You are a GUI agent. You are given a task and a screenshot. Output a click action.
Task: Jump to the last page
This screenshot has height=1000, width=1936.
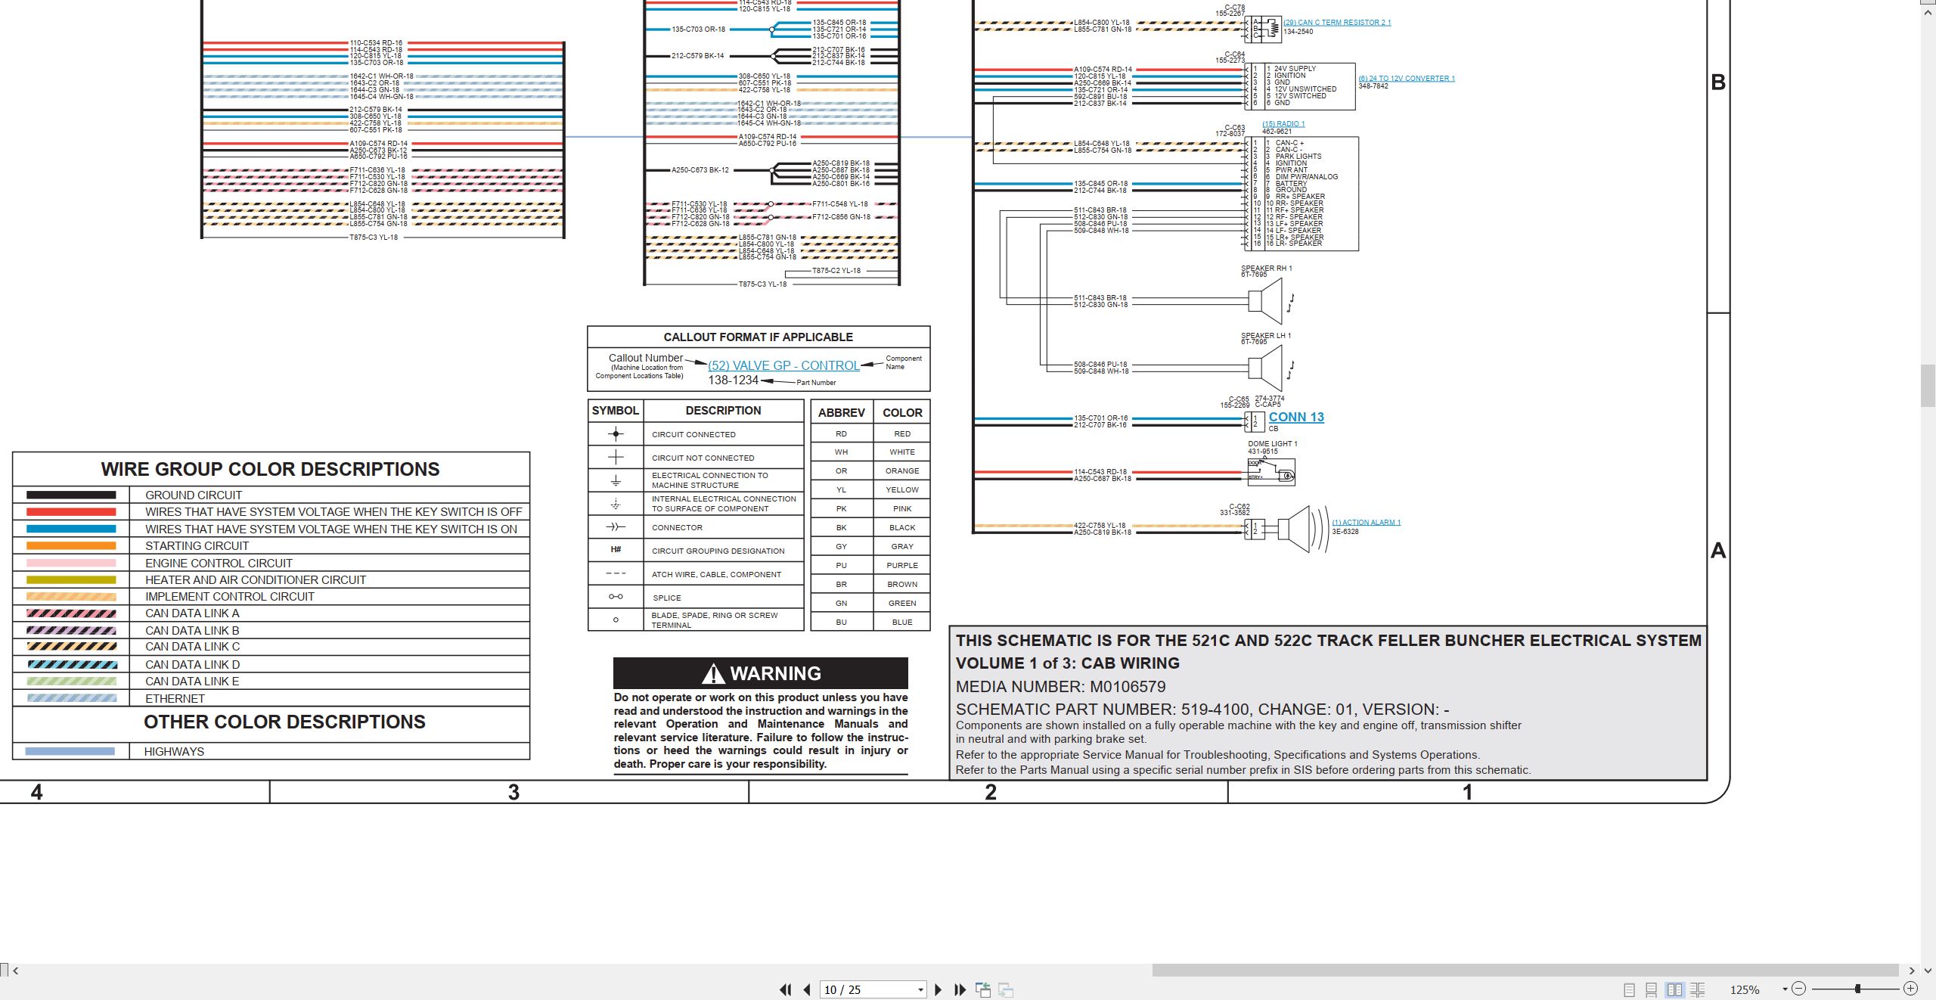[960, 989]
